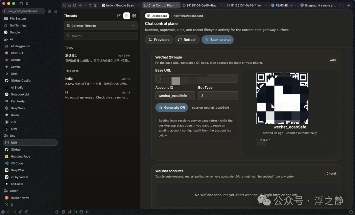The image size is (355, 215).
Task: Start a new thread with the plus-chat icon
Action: point(119,16)
